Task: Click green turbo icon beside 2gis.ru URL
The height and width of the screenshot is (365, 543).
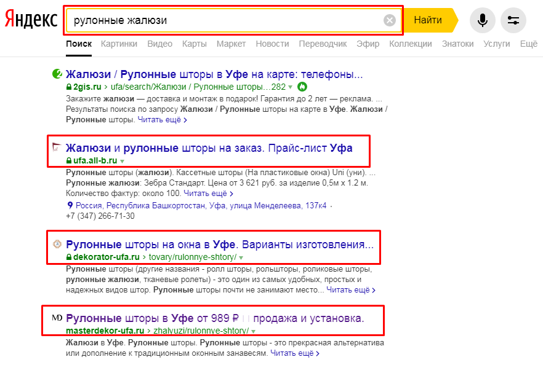Action: pyautogui.click(x=302, y=87)
